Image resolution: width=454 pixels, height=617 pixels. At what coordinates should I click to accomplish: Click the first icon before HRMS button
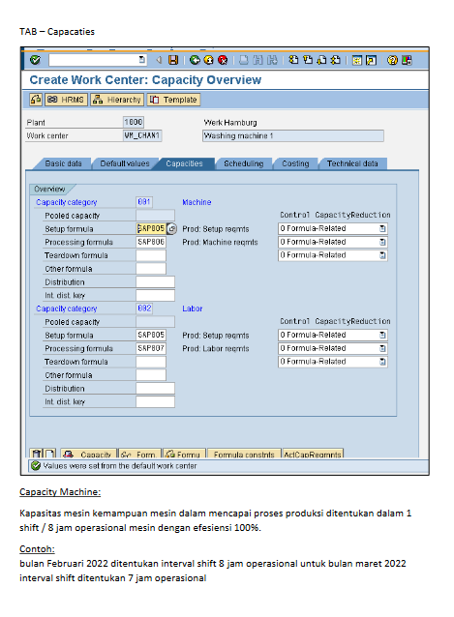click(36, 100)
